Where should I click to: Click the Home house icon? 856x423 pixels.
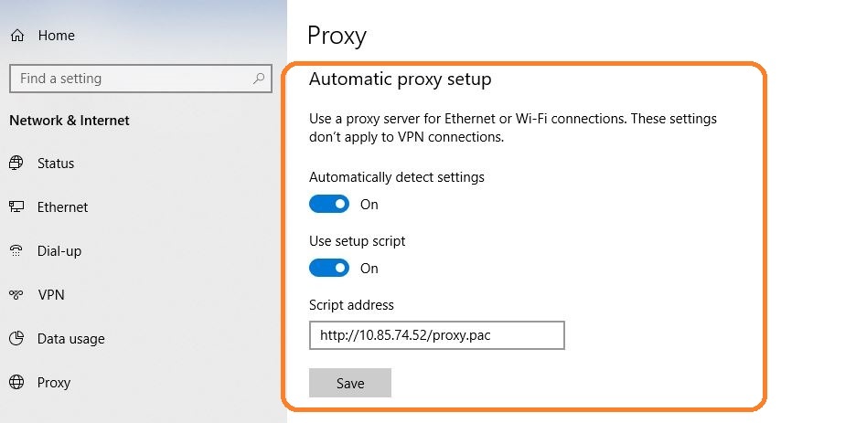click(16, 36)
